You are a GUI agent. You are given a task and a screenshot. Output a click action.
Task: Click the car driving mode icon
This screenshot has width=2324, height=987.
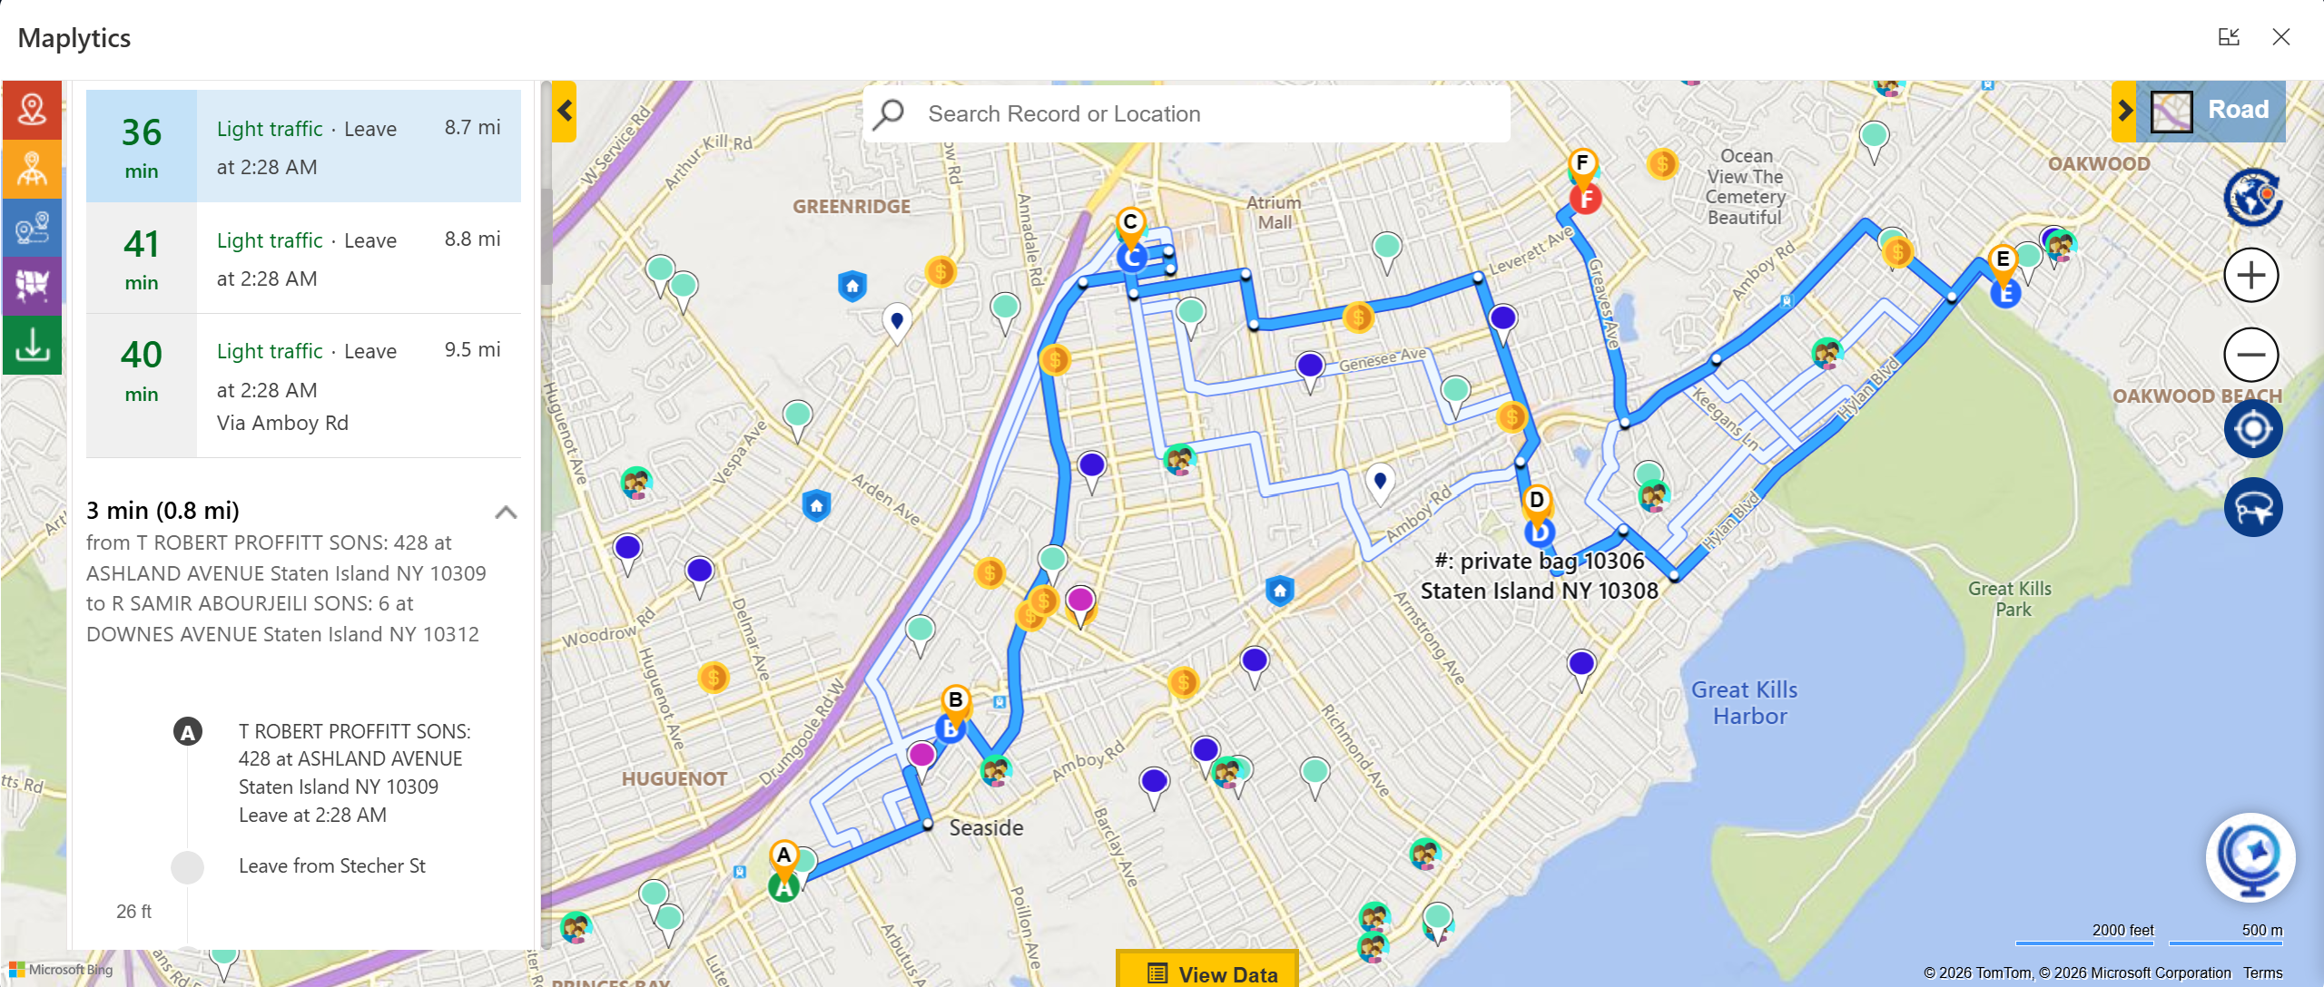[x=2252, y=507]
